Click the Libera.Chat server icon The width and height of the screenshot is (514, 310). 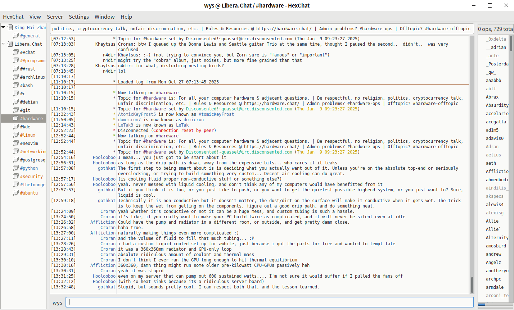[10, 44]
